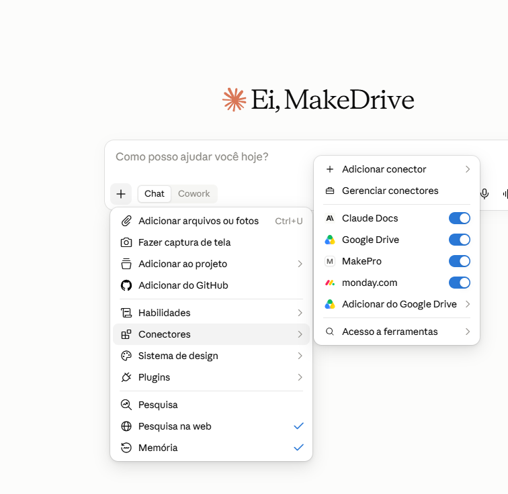Uncheck the Memória checkmark
The image size is (508, 494).
(x=299, y=448)
